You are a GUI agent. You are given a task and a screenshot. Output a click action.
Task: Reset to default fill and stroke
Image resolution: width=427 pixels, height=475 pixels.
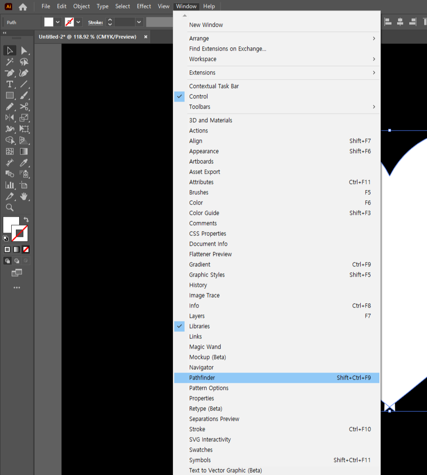point(6,238)
